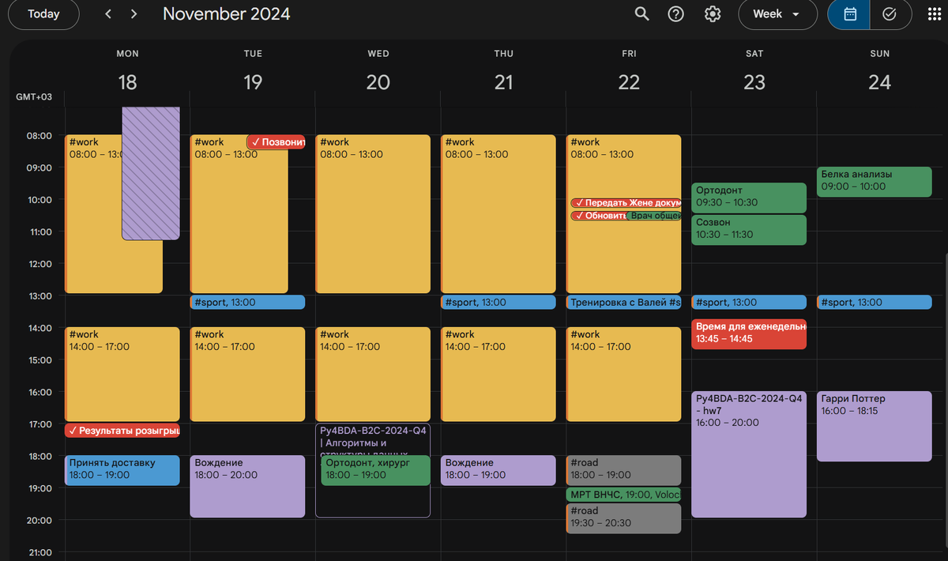The image size is (948, 561).
Task: Click the 'November 2024' title
Action: 227,14
